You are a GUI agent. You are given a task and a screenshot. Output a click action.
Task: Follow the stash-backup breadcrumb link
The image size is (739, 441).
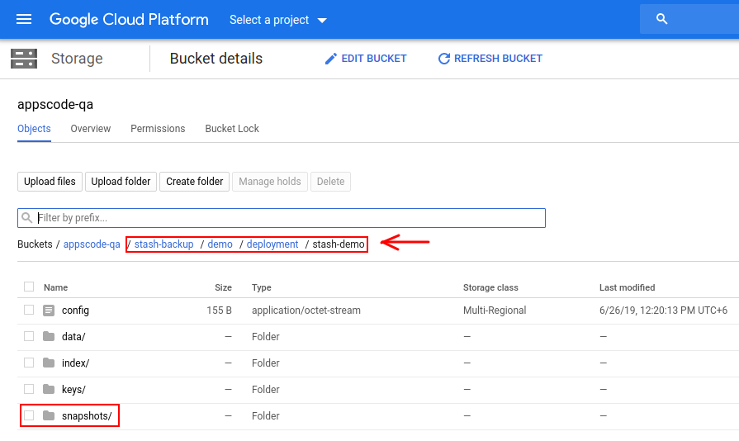pyautogui.click(x=163, y=244)
